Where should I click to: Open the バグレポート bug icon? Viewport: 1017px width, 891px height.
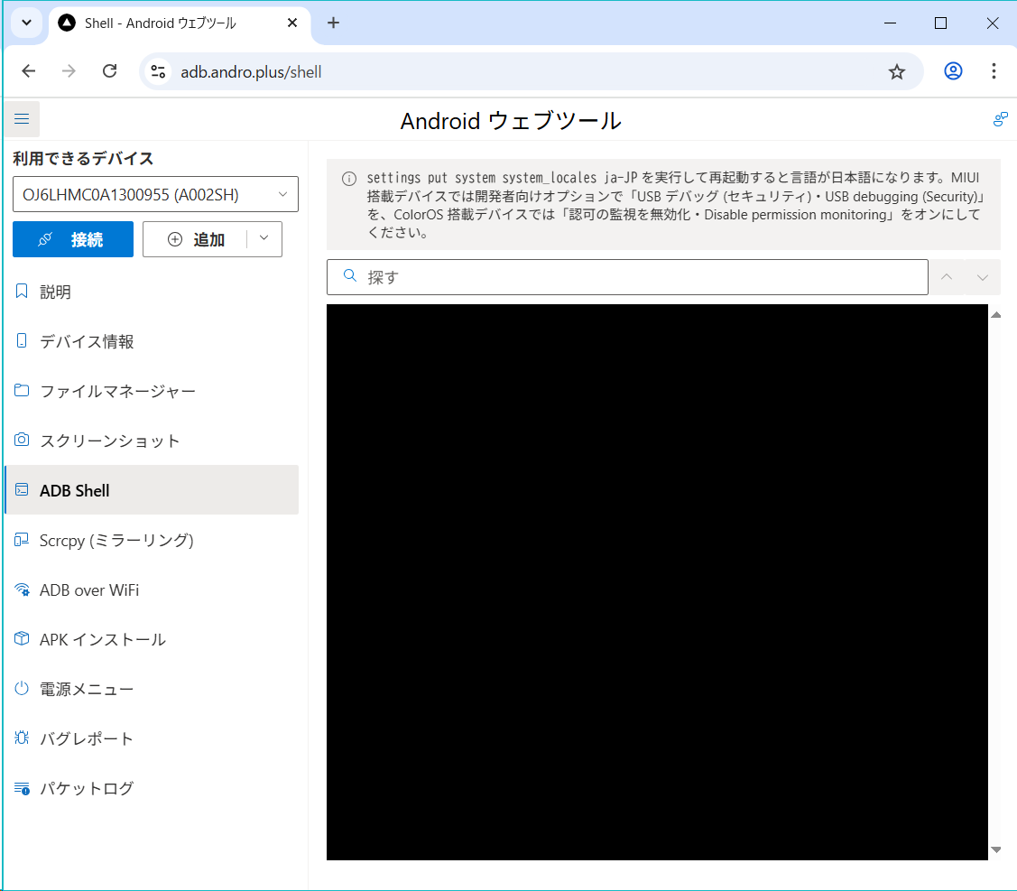tap(22, 738)
